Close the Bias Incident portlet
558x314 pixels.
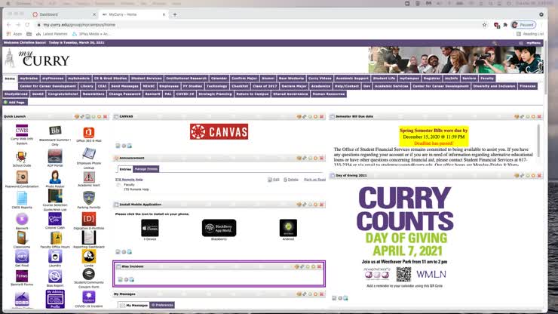click(319, 266)
